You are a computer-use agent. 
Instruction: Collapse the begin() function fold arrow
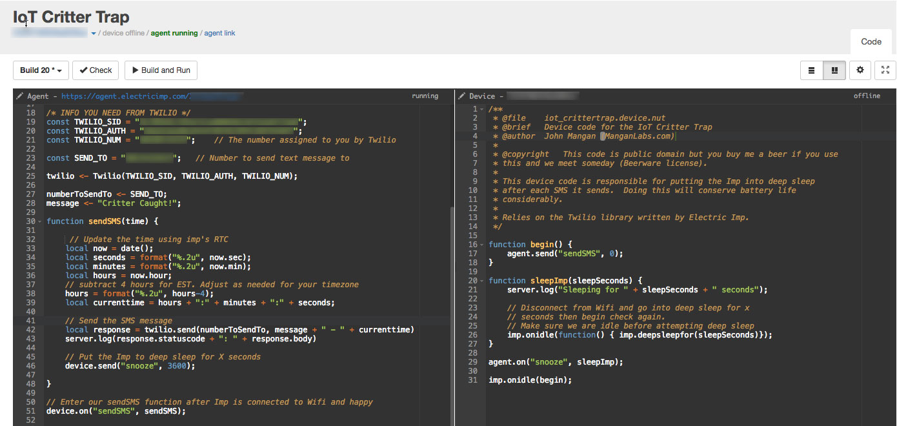tap(482, 245)
